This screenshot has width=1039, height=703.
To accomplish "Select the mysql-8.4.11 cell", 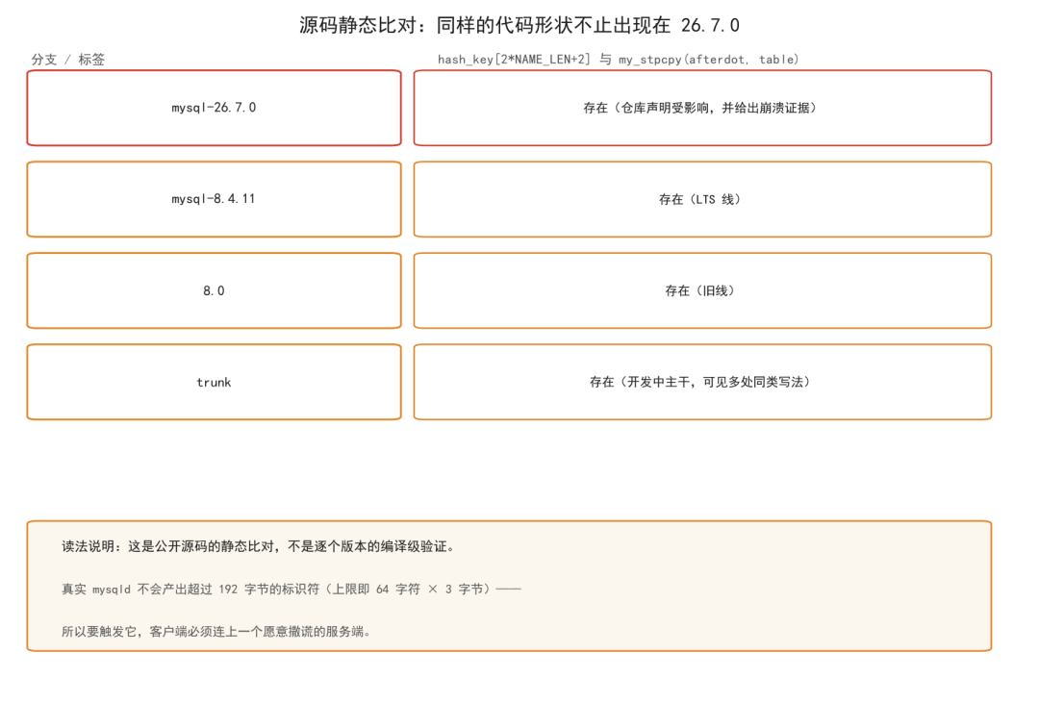I will (x=214, y=199).
